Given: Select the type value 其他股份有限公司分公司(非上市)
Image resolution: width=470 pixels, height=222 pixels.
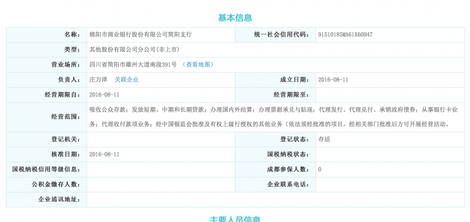Looking at the screenshot, I should pyautogui.click(x=135, y=50).
